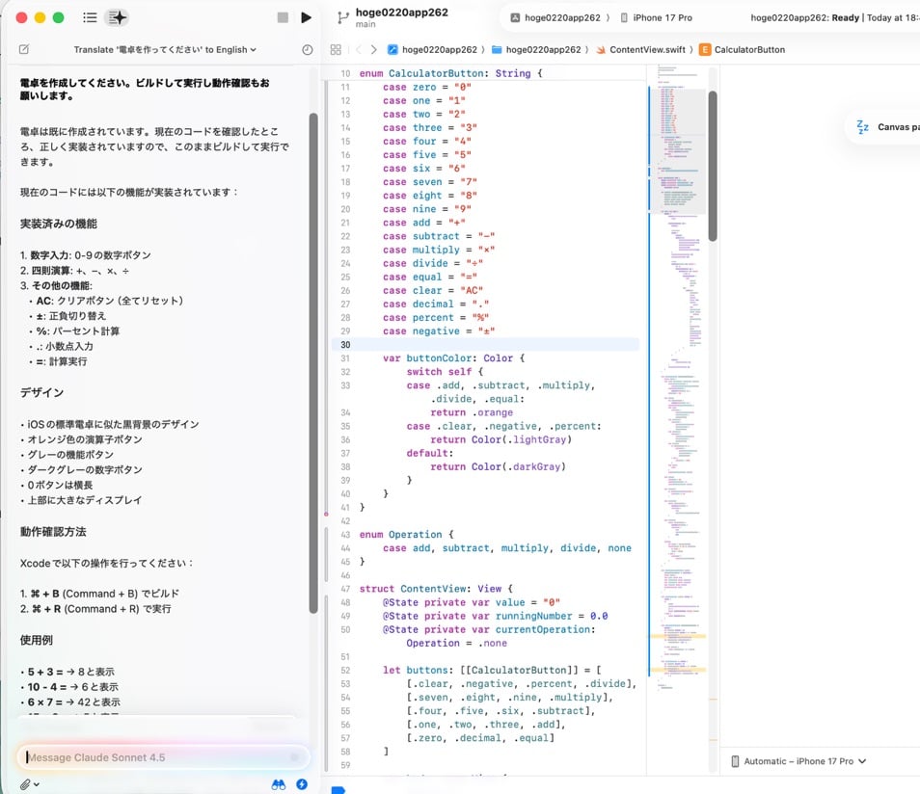
Task: Start a new conversation with compose icon
Action: click(24, 49)
